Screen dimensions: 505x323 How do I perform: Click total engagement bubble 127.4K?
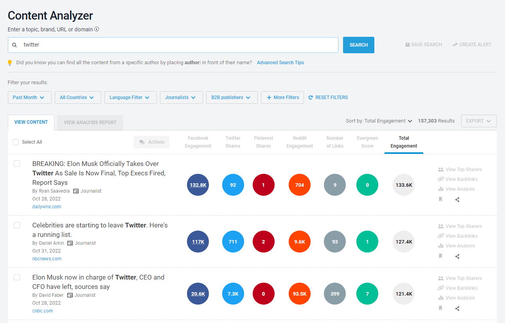click(404, 242)
